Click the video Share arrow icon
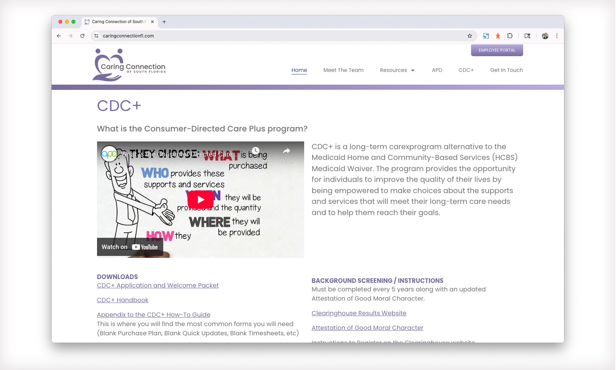The image size is (616, 370). tap(286, 151)
